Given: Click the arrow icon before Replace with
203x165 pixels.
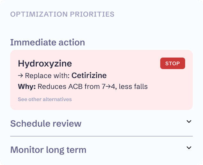Looking at the screenshot, I should click(20, 76).
